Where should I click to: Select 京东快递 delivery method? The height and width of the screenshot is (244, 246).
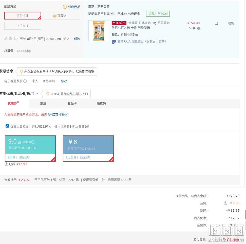(x=23, y=16)
